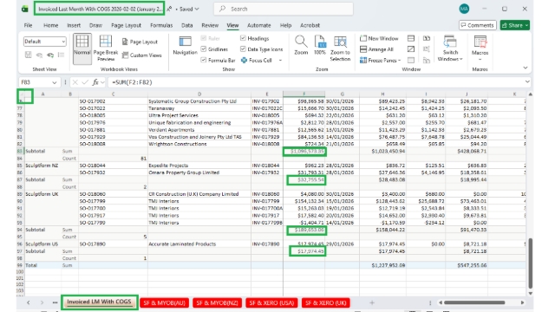Screen dimensions: 555x312
Task: Switch to the Automate tab
Action: click(x=258, y=25)
